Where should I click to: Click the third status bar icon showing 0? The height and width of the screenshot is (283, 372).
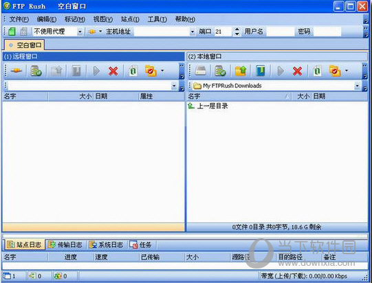[x=57, y=276]
